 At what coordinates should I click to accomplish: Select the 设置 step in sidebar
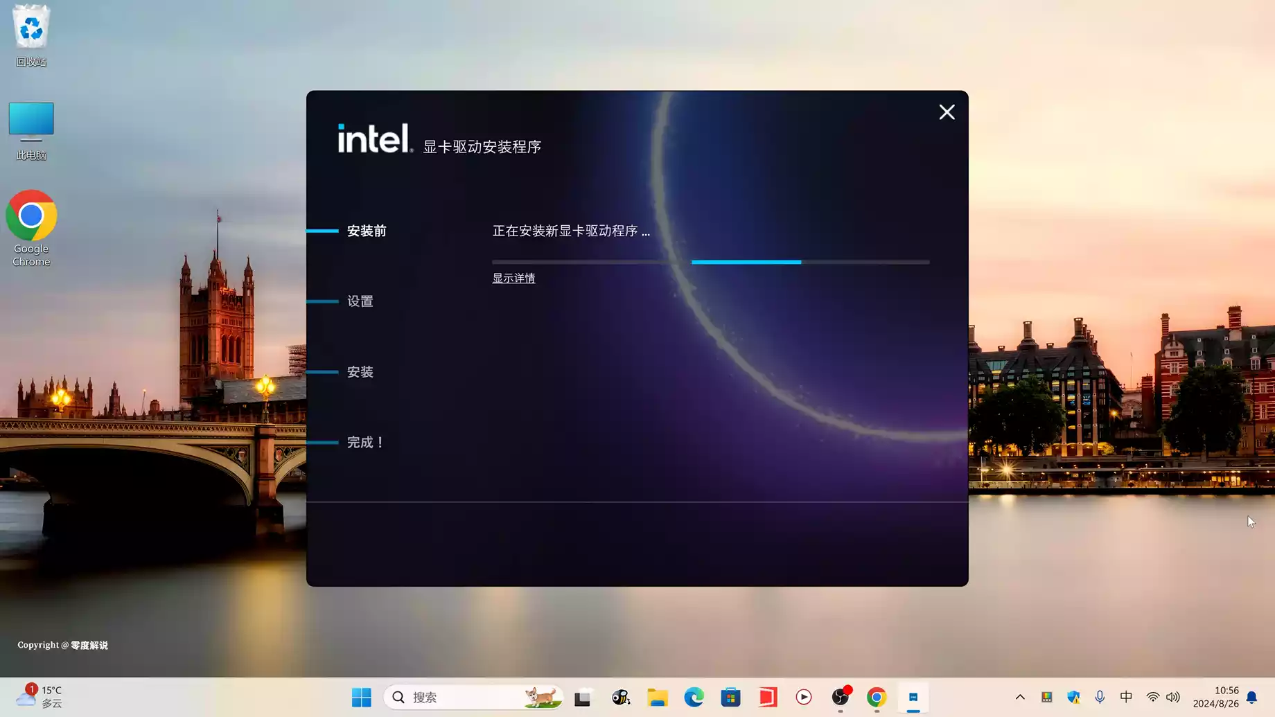pyautogui.click(x=360, y=301)
